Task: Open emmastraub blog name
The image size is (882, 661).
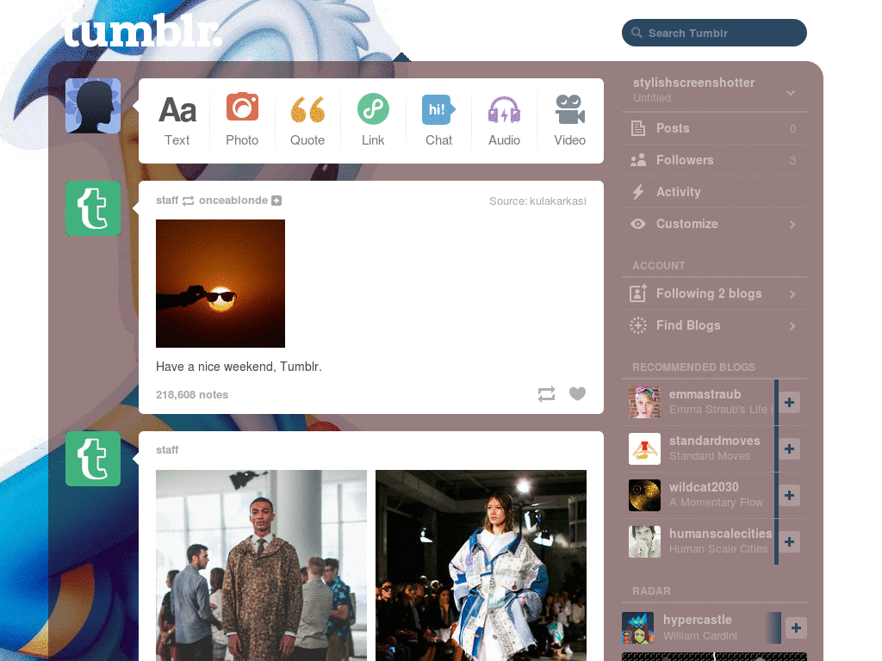Action: (705, 394)
